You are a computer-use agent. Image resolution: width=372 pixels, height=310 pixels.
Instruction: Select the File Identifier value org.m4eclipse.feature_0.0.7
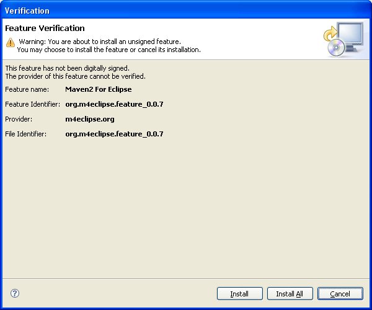[114, 134]
